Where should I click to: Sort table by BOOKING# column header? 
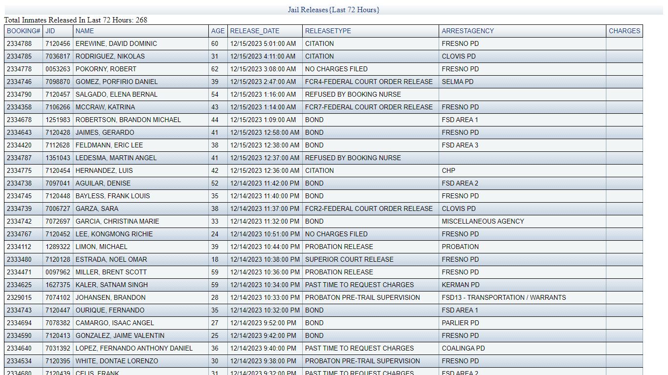point(23,31)
